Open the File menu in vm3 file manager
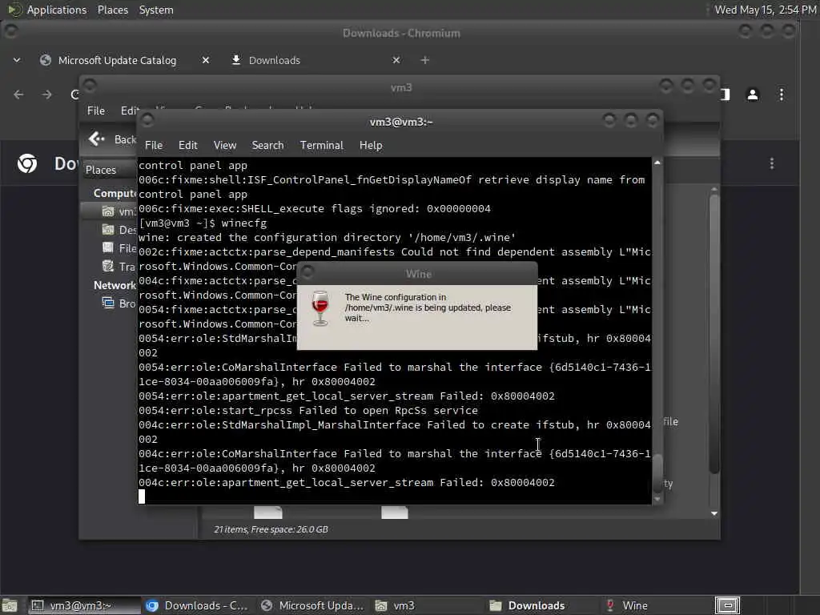The width and height of the screenshot is (820, 615). pos(96,111)
